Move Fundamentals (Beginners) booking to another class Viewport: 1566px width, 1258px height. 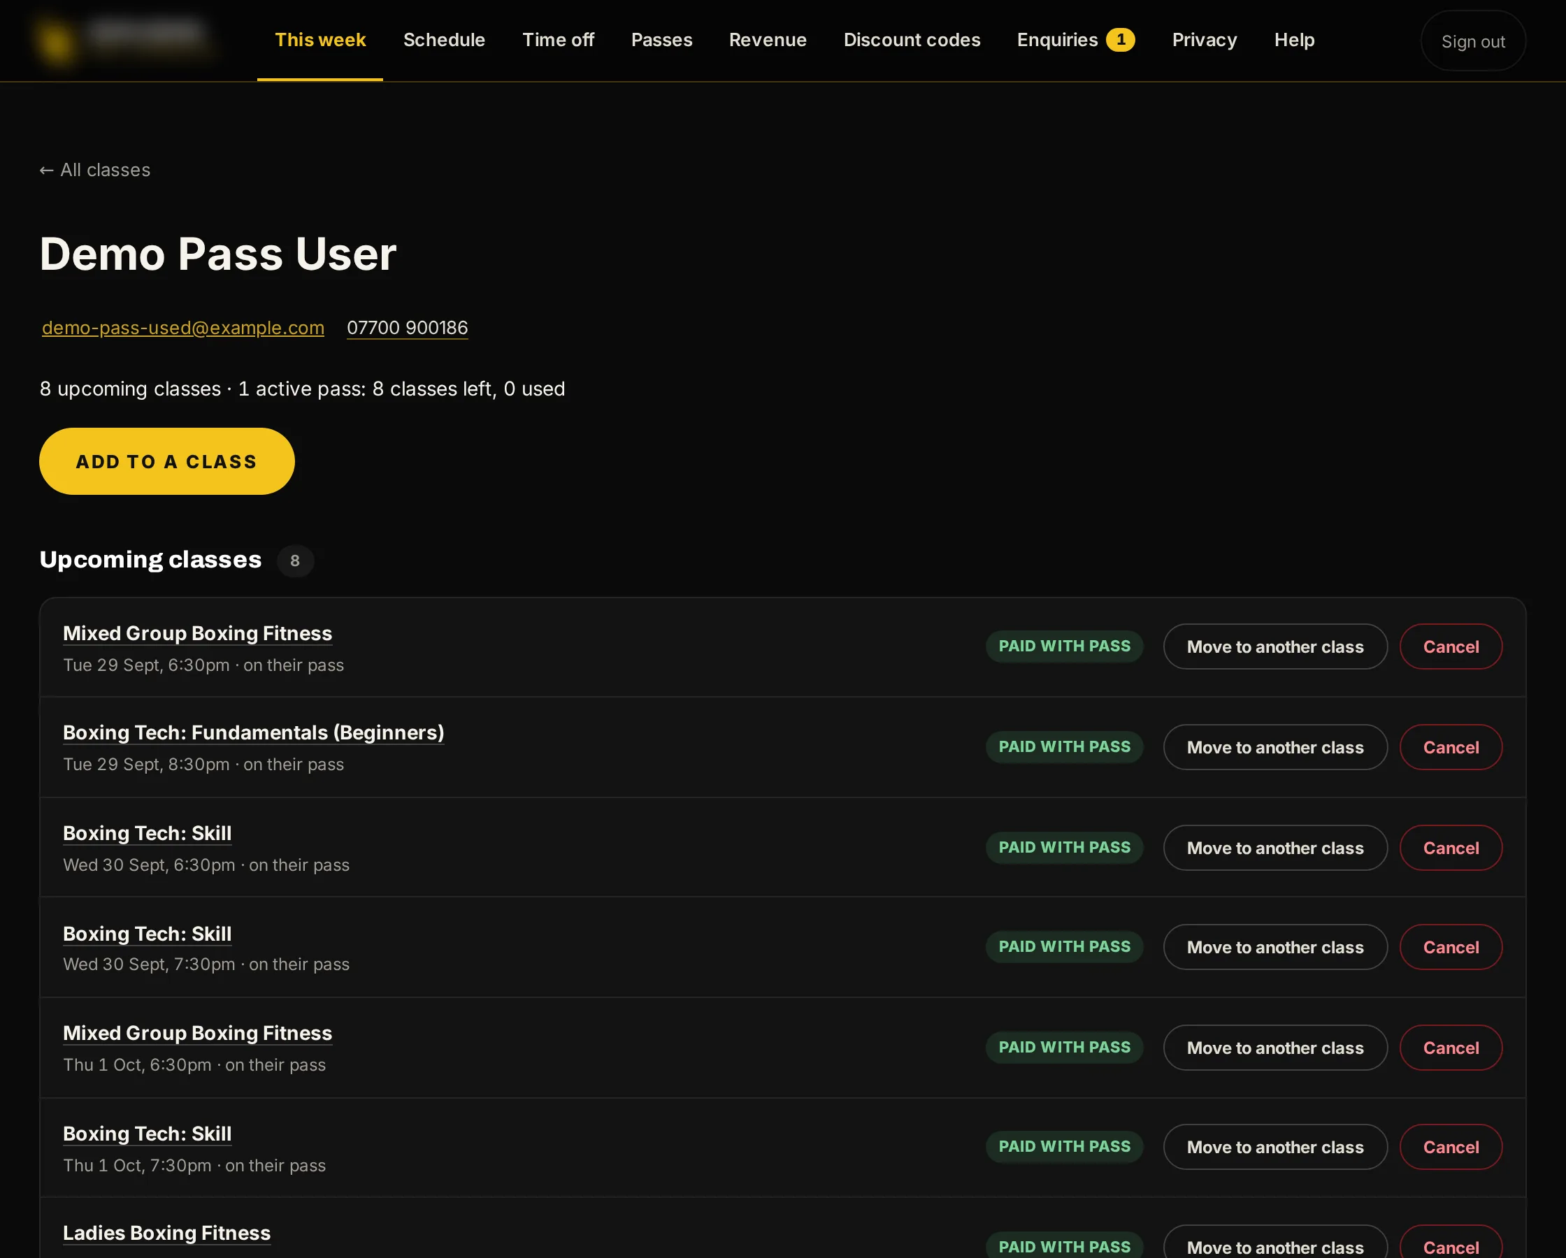tap(1274, 747)
